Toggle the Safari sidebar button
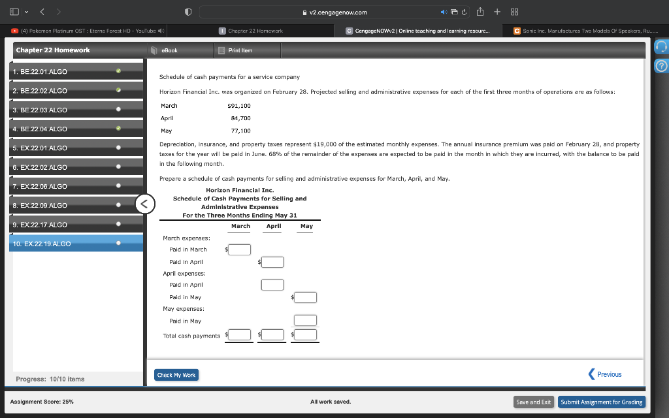The width and height of the screenshot is (669, 418). [14, 12]
